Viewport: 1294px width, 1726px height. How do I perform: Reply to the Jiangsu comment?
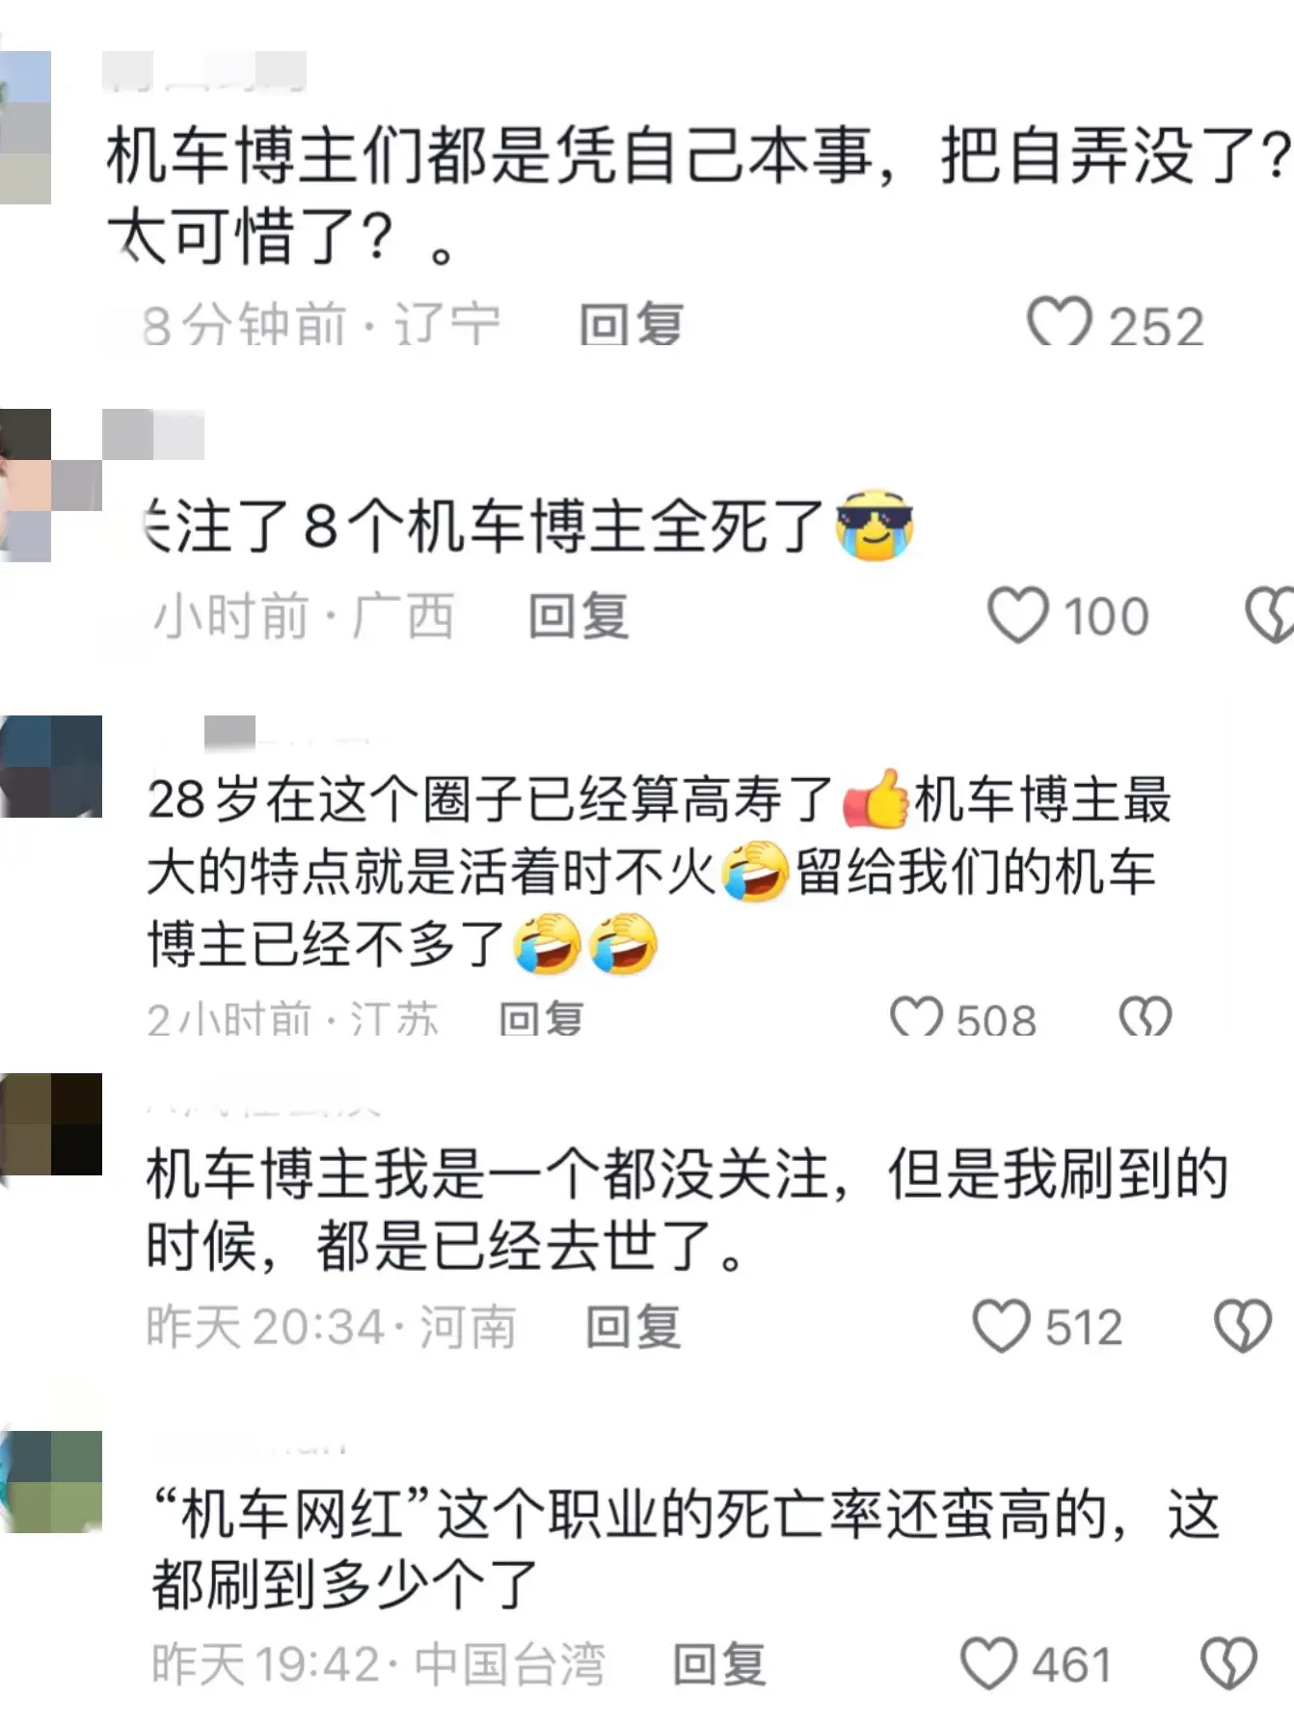point(541,1017)
